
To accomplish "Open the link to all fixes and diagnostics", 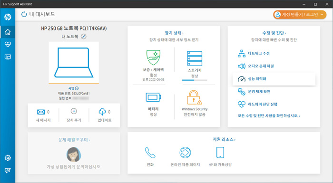I will [269, 116].
